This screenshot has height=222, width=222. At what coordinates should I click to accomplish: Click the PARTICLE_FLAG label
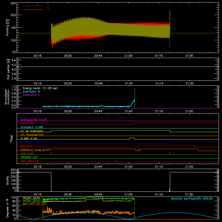point(31,150)
